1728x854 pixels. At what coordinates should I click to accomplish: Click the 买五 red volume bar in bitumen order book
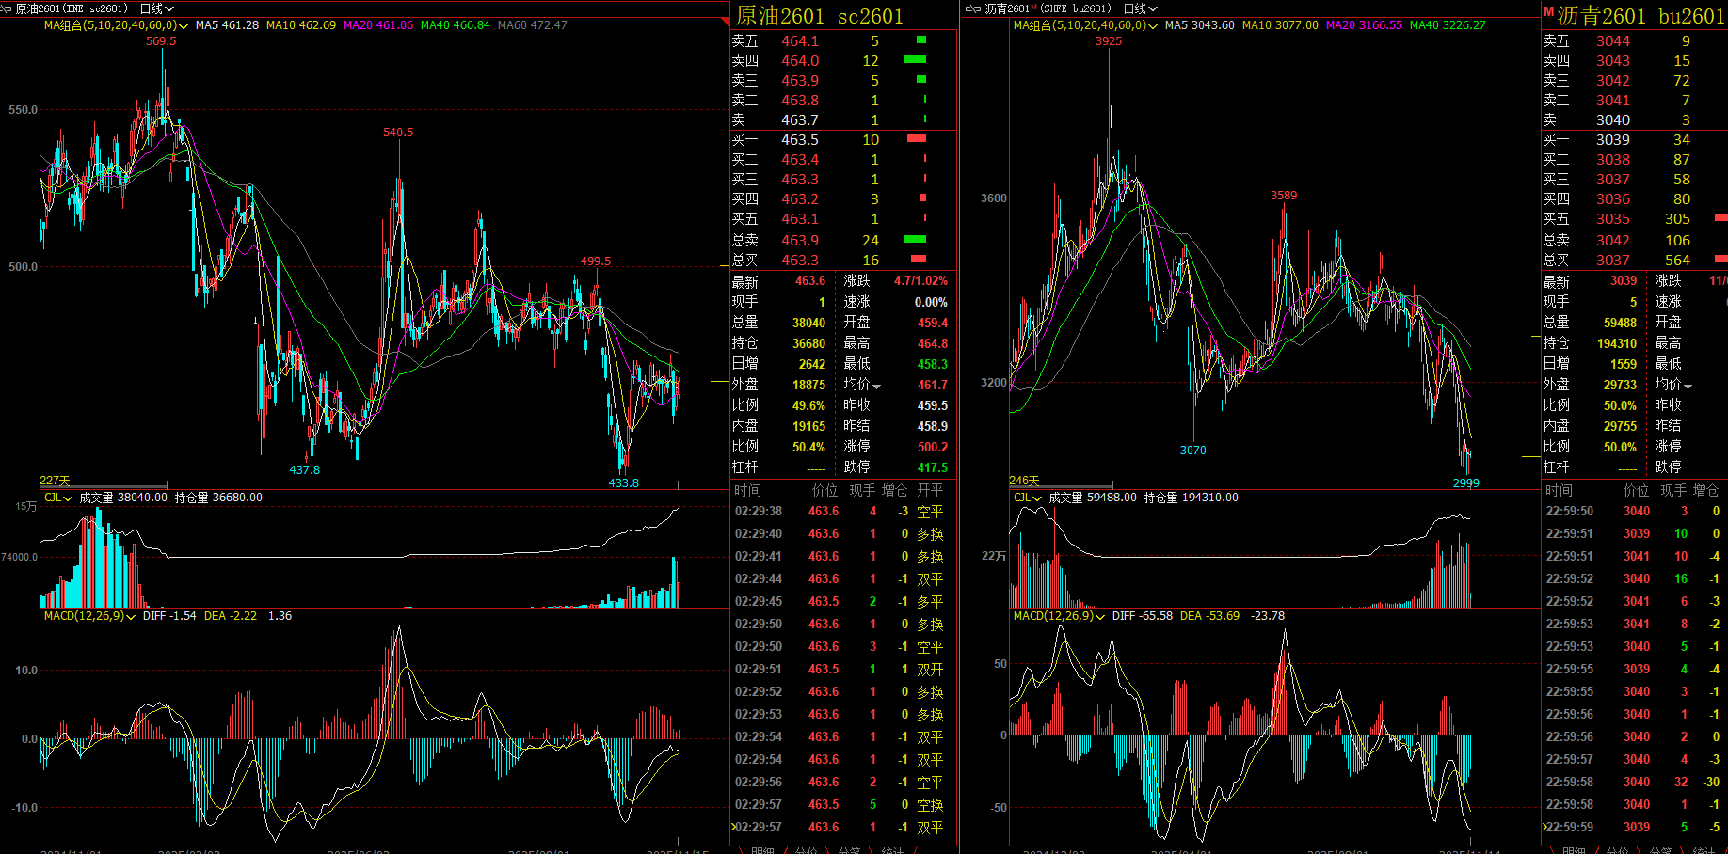tap(1720, 218)
